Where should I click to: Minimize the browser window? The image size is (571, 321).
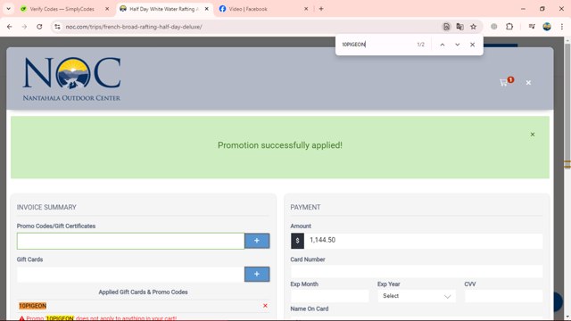click(524, 9)
